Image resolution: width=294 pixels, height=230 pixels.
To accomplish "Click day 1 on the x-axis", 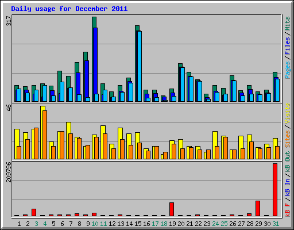I will 19,224.
